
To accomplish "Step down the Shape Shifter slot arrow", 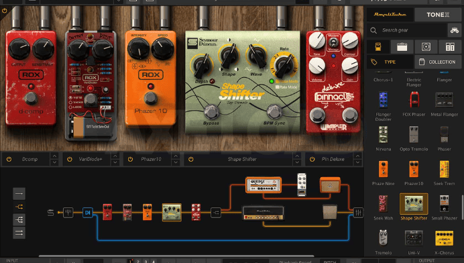I will pyautogui.click(x=297, y=162).
